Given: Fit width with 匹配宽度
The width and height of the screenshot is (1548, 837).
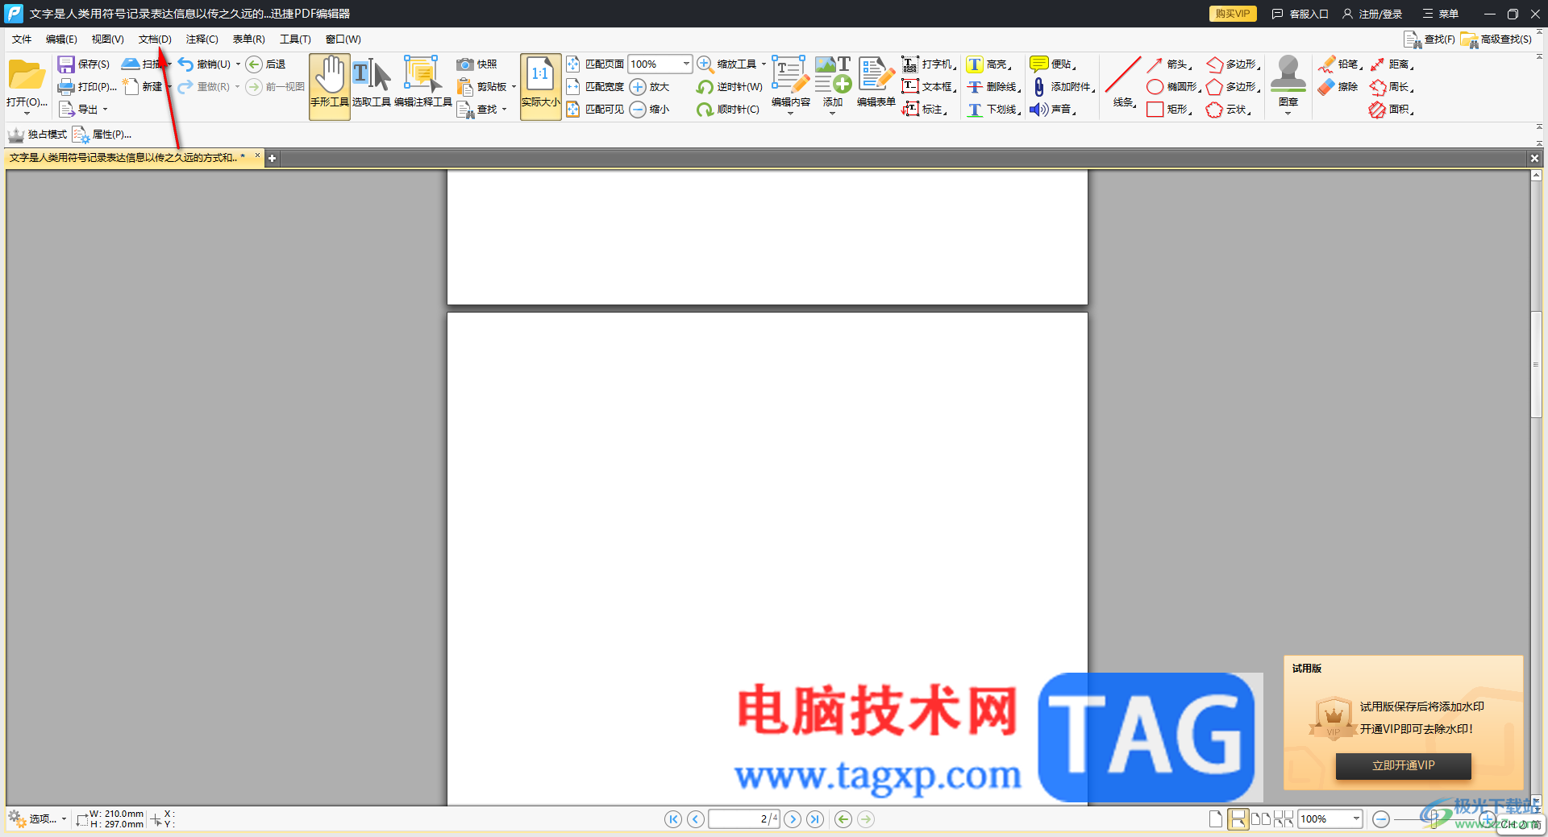Looking at the screenshot, I should click(596, 87).
